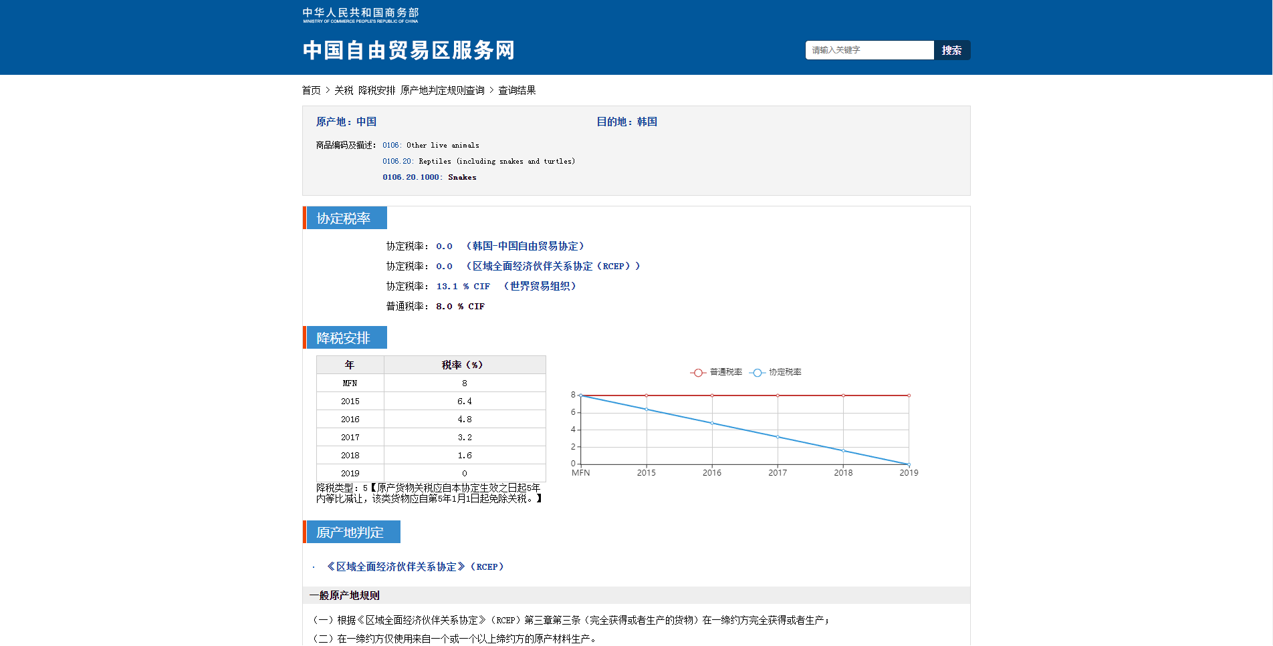The width and height of the screenshot is (1273, 646).
Task: Click the 2019 data point on chart
Action: coord(909,464)
